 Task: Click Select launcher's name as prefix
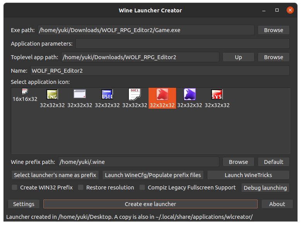coord(55,175)
